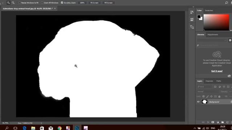Add a layer mask icon
Image resolution: width=232 pixels, height=130 pixels.
[213, 122]
